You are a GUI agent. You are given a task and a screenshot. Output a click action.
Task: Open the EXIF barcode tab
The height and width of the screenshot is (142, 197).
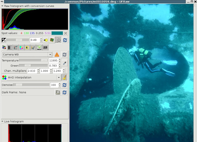[x=45, y=47]
